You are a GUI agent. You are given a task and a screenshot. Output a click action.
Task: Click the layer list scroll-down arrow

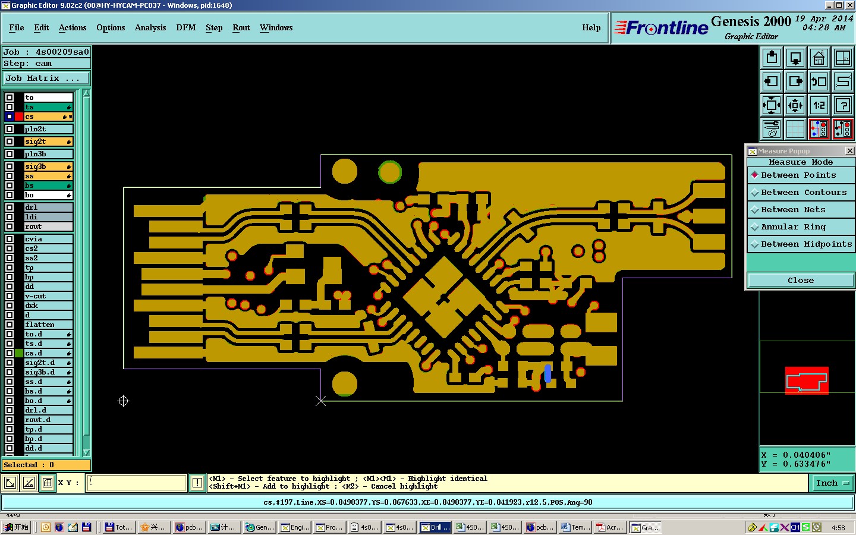pos(86,452)
